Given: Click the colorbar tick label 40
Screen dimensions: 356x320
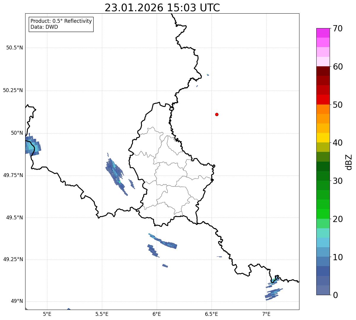Looking at the screenshot, I should point(338,143).
